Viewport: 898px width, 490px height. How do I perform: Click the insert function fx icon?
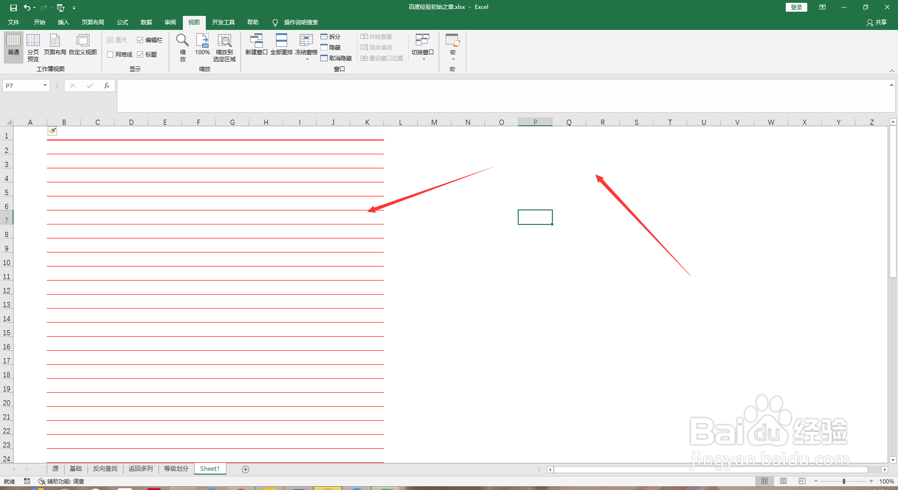(x=107, y=86)
